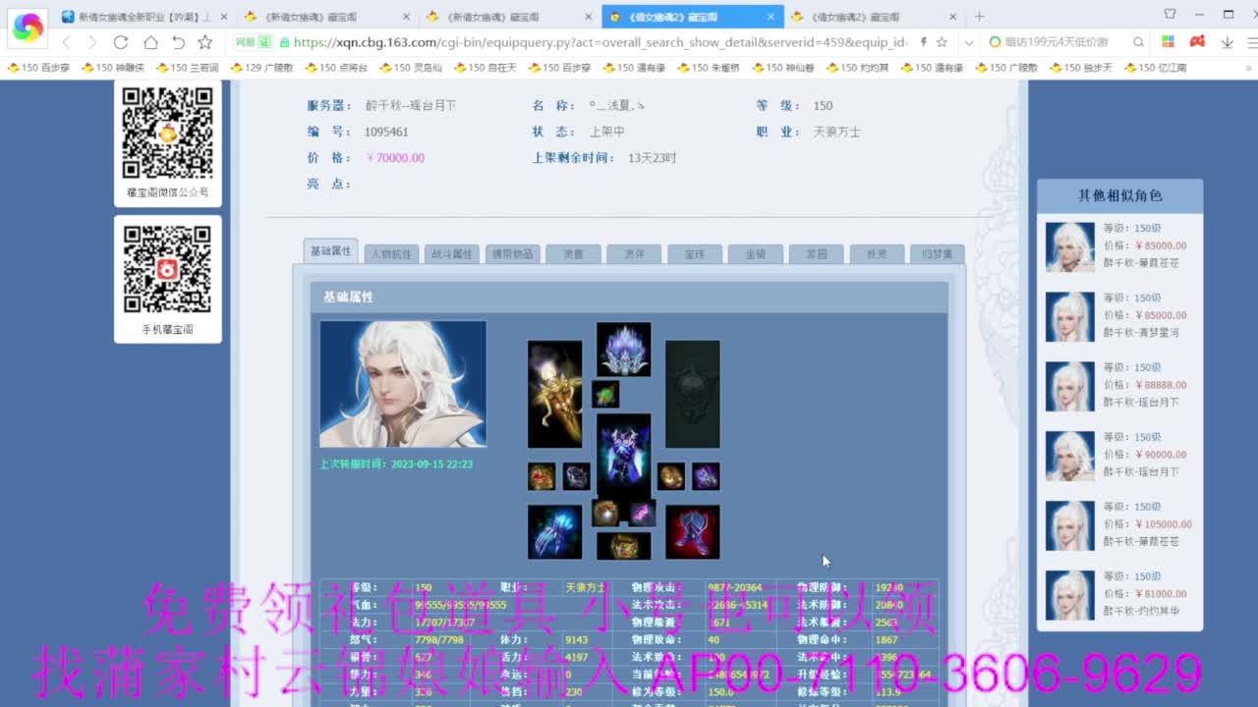Screen dimensions: 1258x707
Task: Inspect the crystal helmet equipment icon
Action: [623, 349]
